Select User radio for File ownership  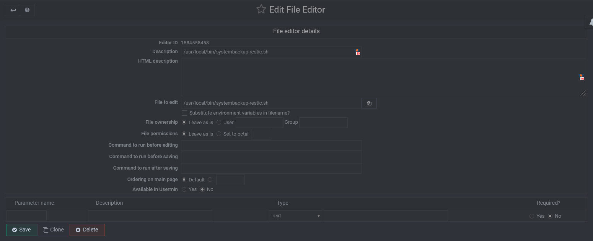(218, 122)
